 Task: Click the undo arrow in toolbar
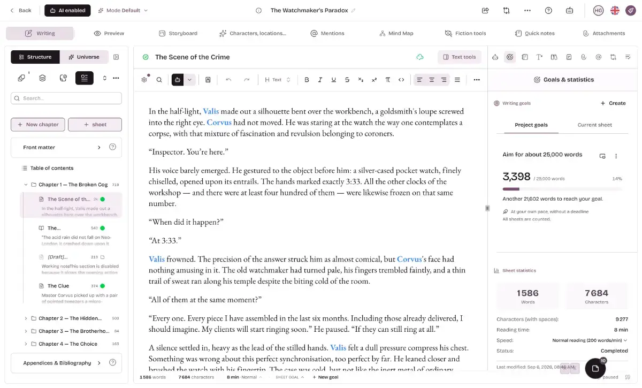coord(228,80)
